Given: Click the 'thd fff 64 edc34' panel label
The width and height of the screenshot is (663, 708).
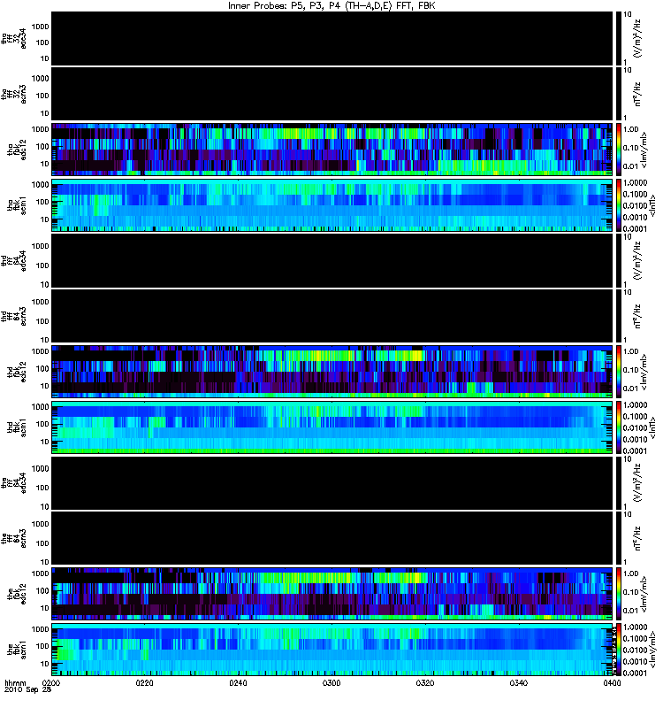Looking at the screenshot, I should click(14, 261).
